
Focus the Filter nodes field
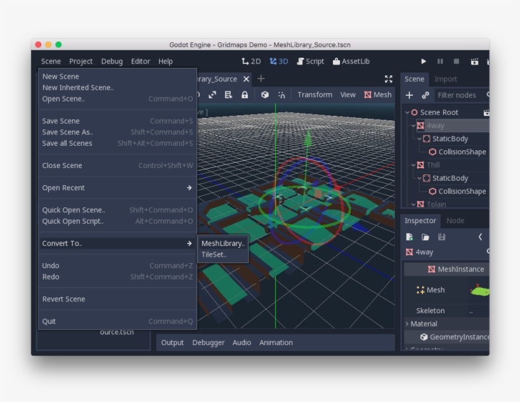click(x=462, y=95)
